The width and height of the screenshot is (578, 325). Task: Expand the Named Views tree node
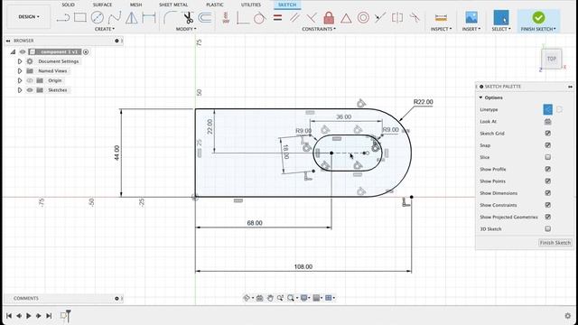pyautogui.click(x=20, y=70)
